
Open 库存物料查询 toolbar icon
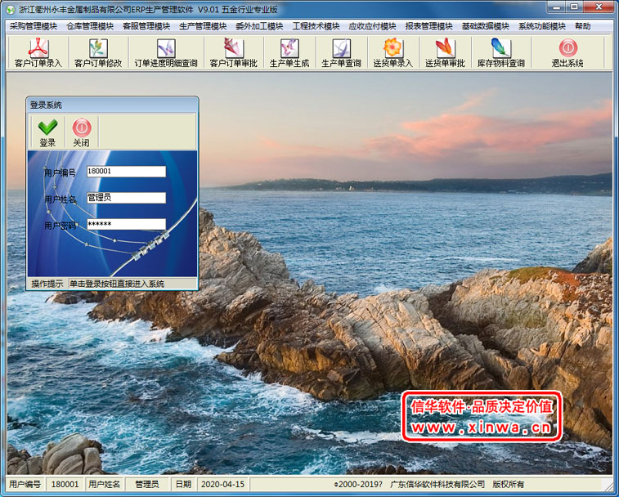click(501, 52)
